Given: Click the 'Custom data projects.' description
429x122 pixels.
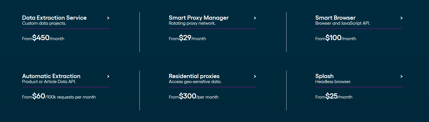Looking at the screenshot, I should click(x=44, y=23).
